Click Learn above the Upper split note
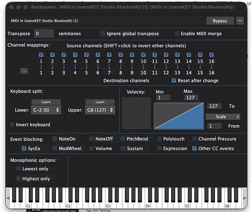 point(100,102)
